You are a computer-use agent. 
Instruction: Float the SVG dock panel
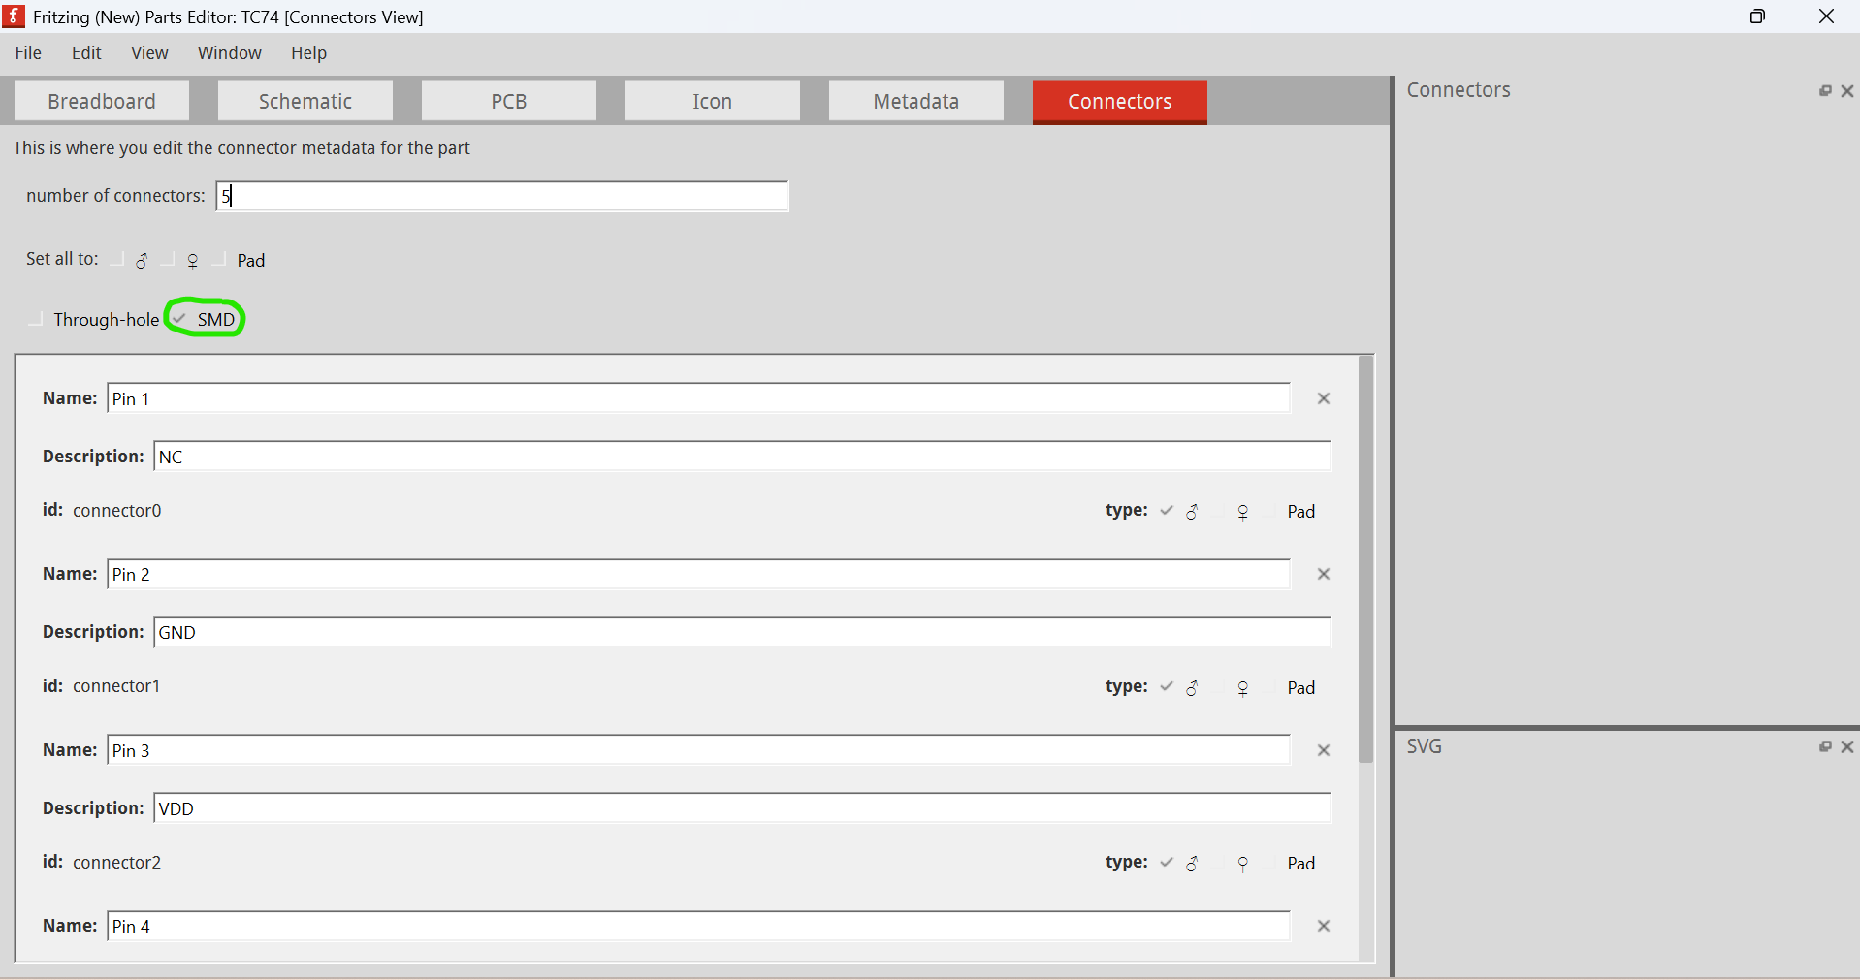point(1825,746)
